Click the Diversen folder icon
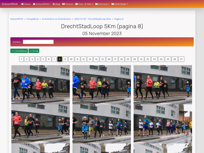Screen dimensions: 204x153 [x=97, y=4]
